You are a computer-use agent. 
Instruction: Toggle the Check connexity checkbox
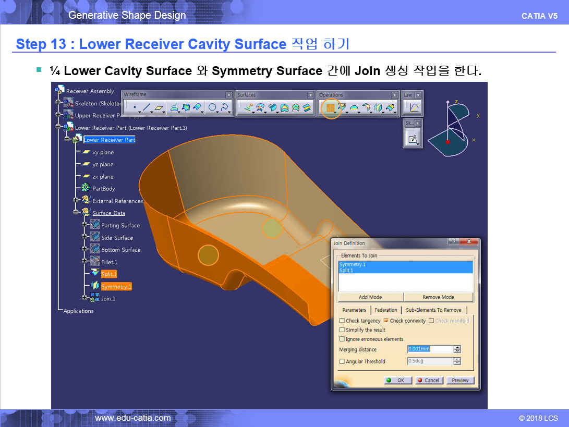click(386, 321)
